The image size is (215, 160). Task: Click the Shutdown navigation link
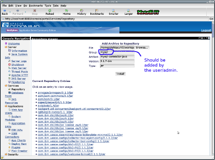point(18,65)
